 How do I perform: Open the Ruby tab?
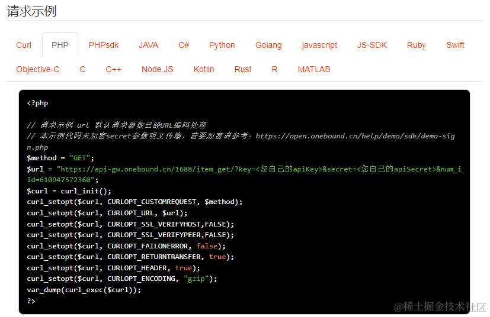point(417,45)
